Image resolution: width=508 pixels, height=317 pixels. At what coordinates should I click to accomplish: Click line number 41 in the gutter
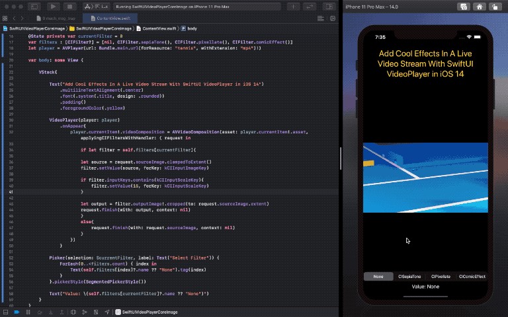tap(11, 192)
